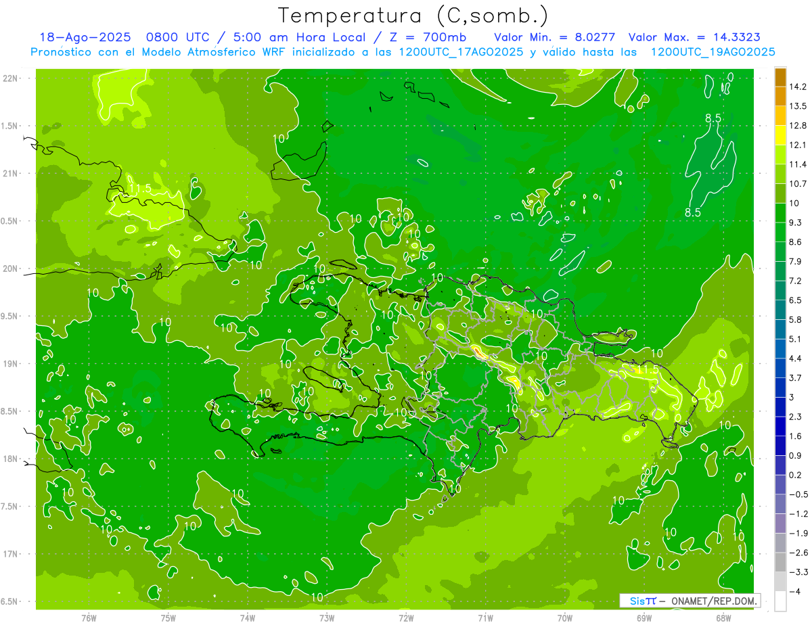Click the '14.2' color scale label
This screenshot has width=812, height=627.
[x=798, y=87]
